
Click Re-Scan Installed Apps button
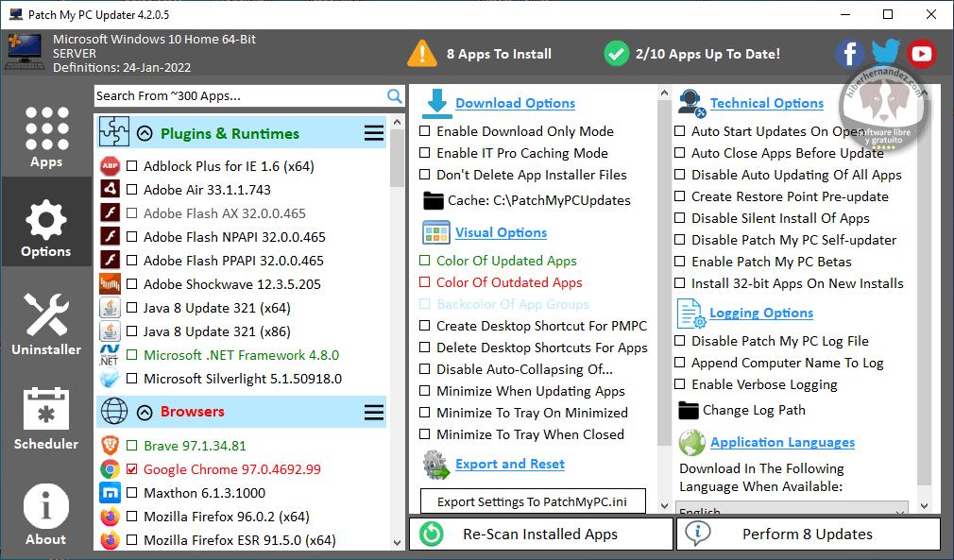541,534
